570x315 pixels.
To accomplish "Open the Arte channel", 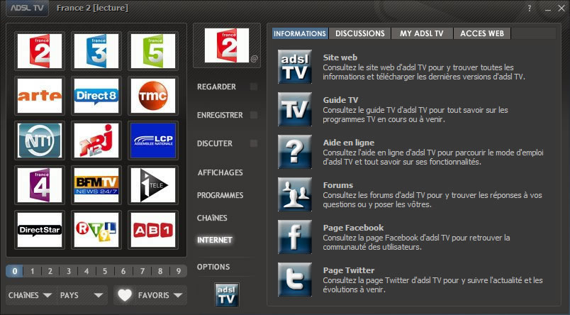I will tap(40, 96).
